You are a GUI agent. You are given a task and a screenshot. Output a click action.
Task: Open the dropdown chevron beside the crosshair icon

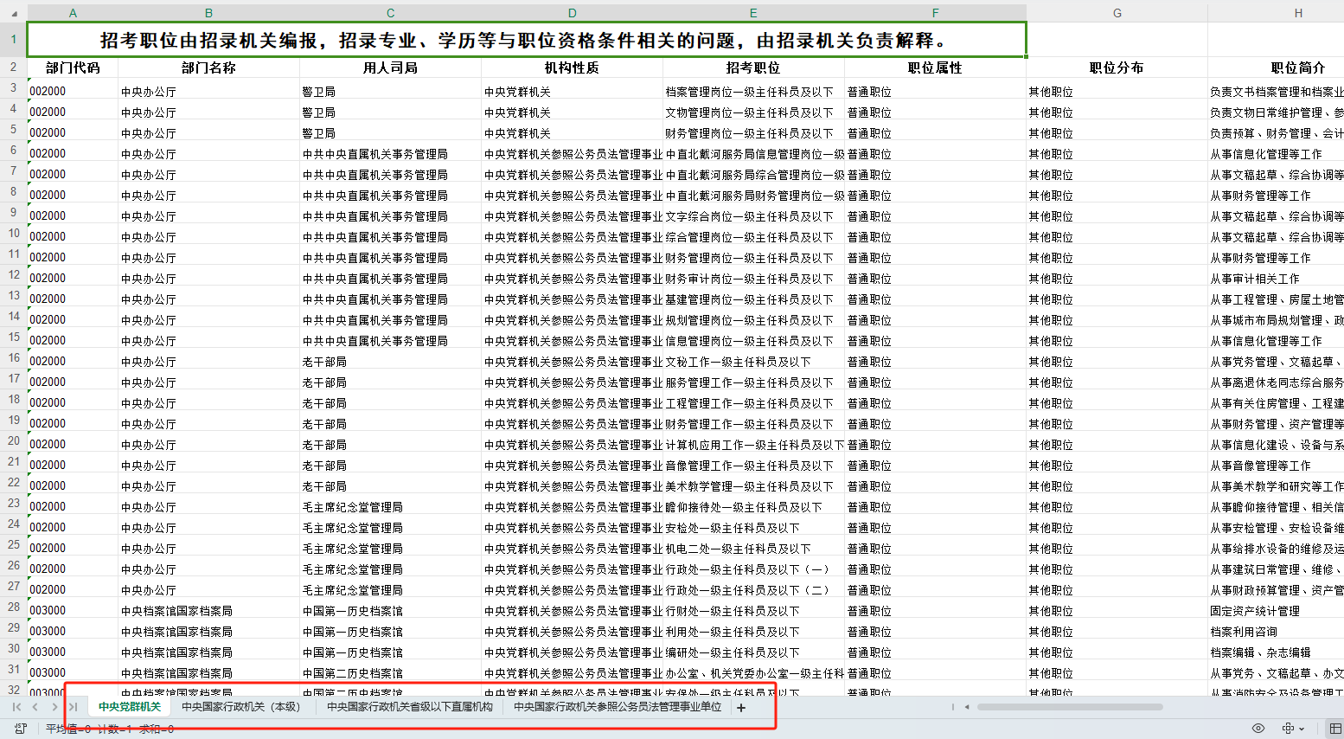(x=1302, y=729)
